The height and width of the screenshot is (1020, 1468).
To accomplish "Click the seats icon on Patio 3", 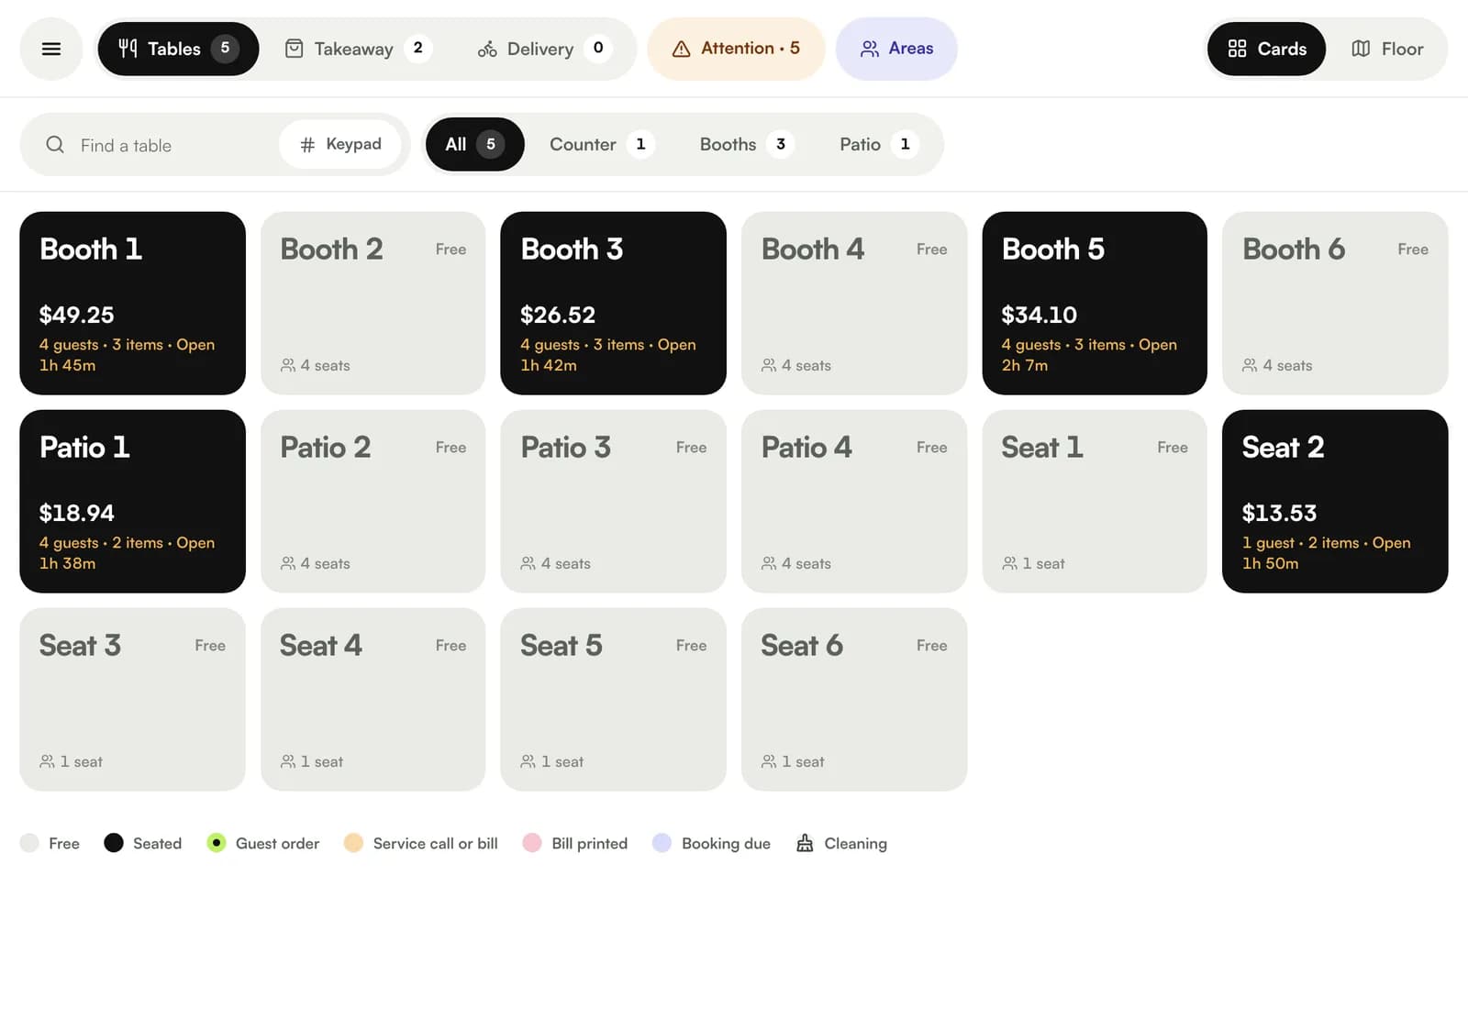I will (x=528, y=563).
